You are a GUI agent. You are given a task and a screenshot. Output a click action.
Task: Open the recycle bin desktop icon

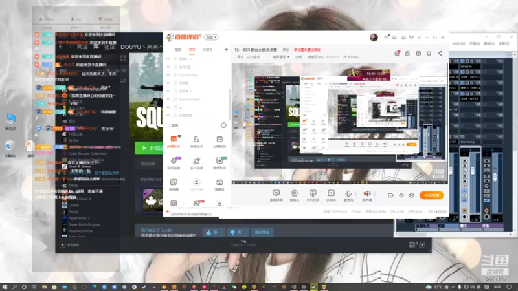click(10, 149)
